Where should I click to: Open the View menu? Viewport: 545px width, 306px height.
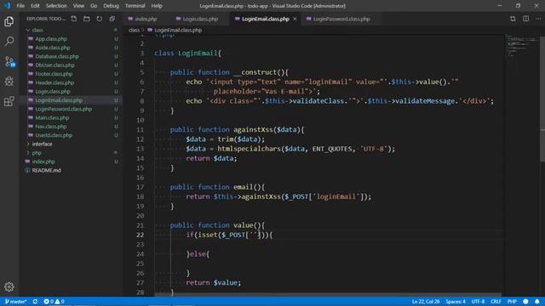click(x=78, y=6)
